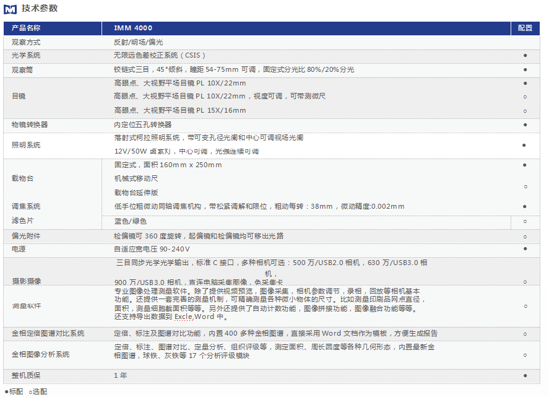Image resolution: width=549 pixels, height=397 pixels.
Task: Click the standard dot in 物镜转换器 row
Action: [x=525, y=124]
